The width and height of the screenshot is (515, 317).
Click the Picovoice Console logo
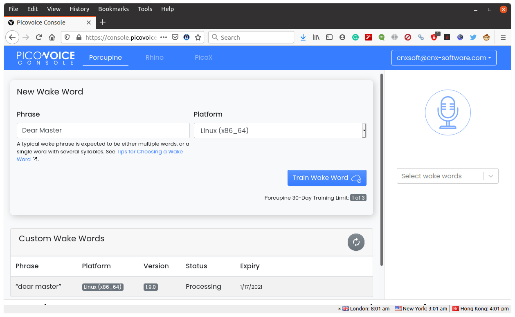[45, 58]
